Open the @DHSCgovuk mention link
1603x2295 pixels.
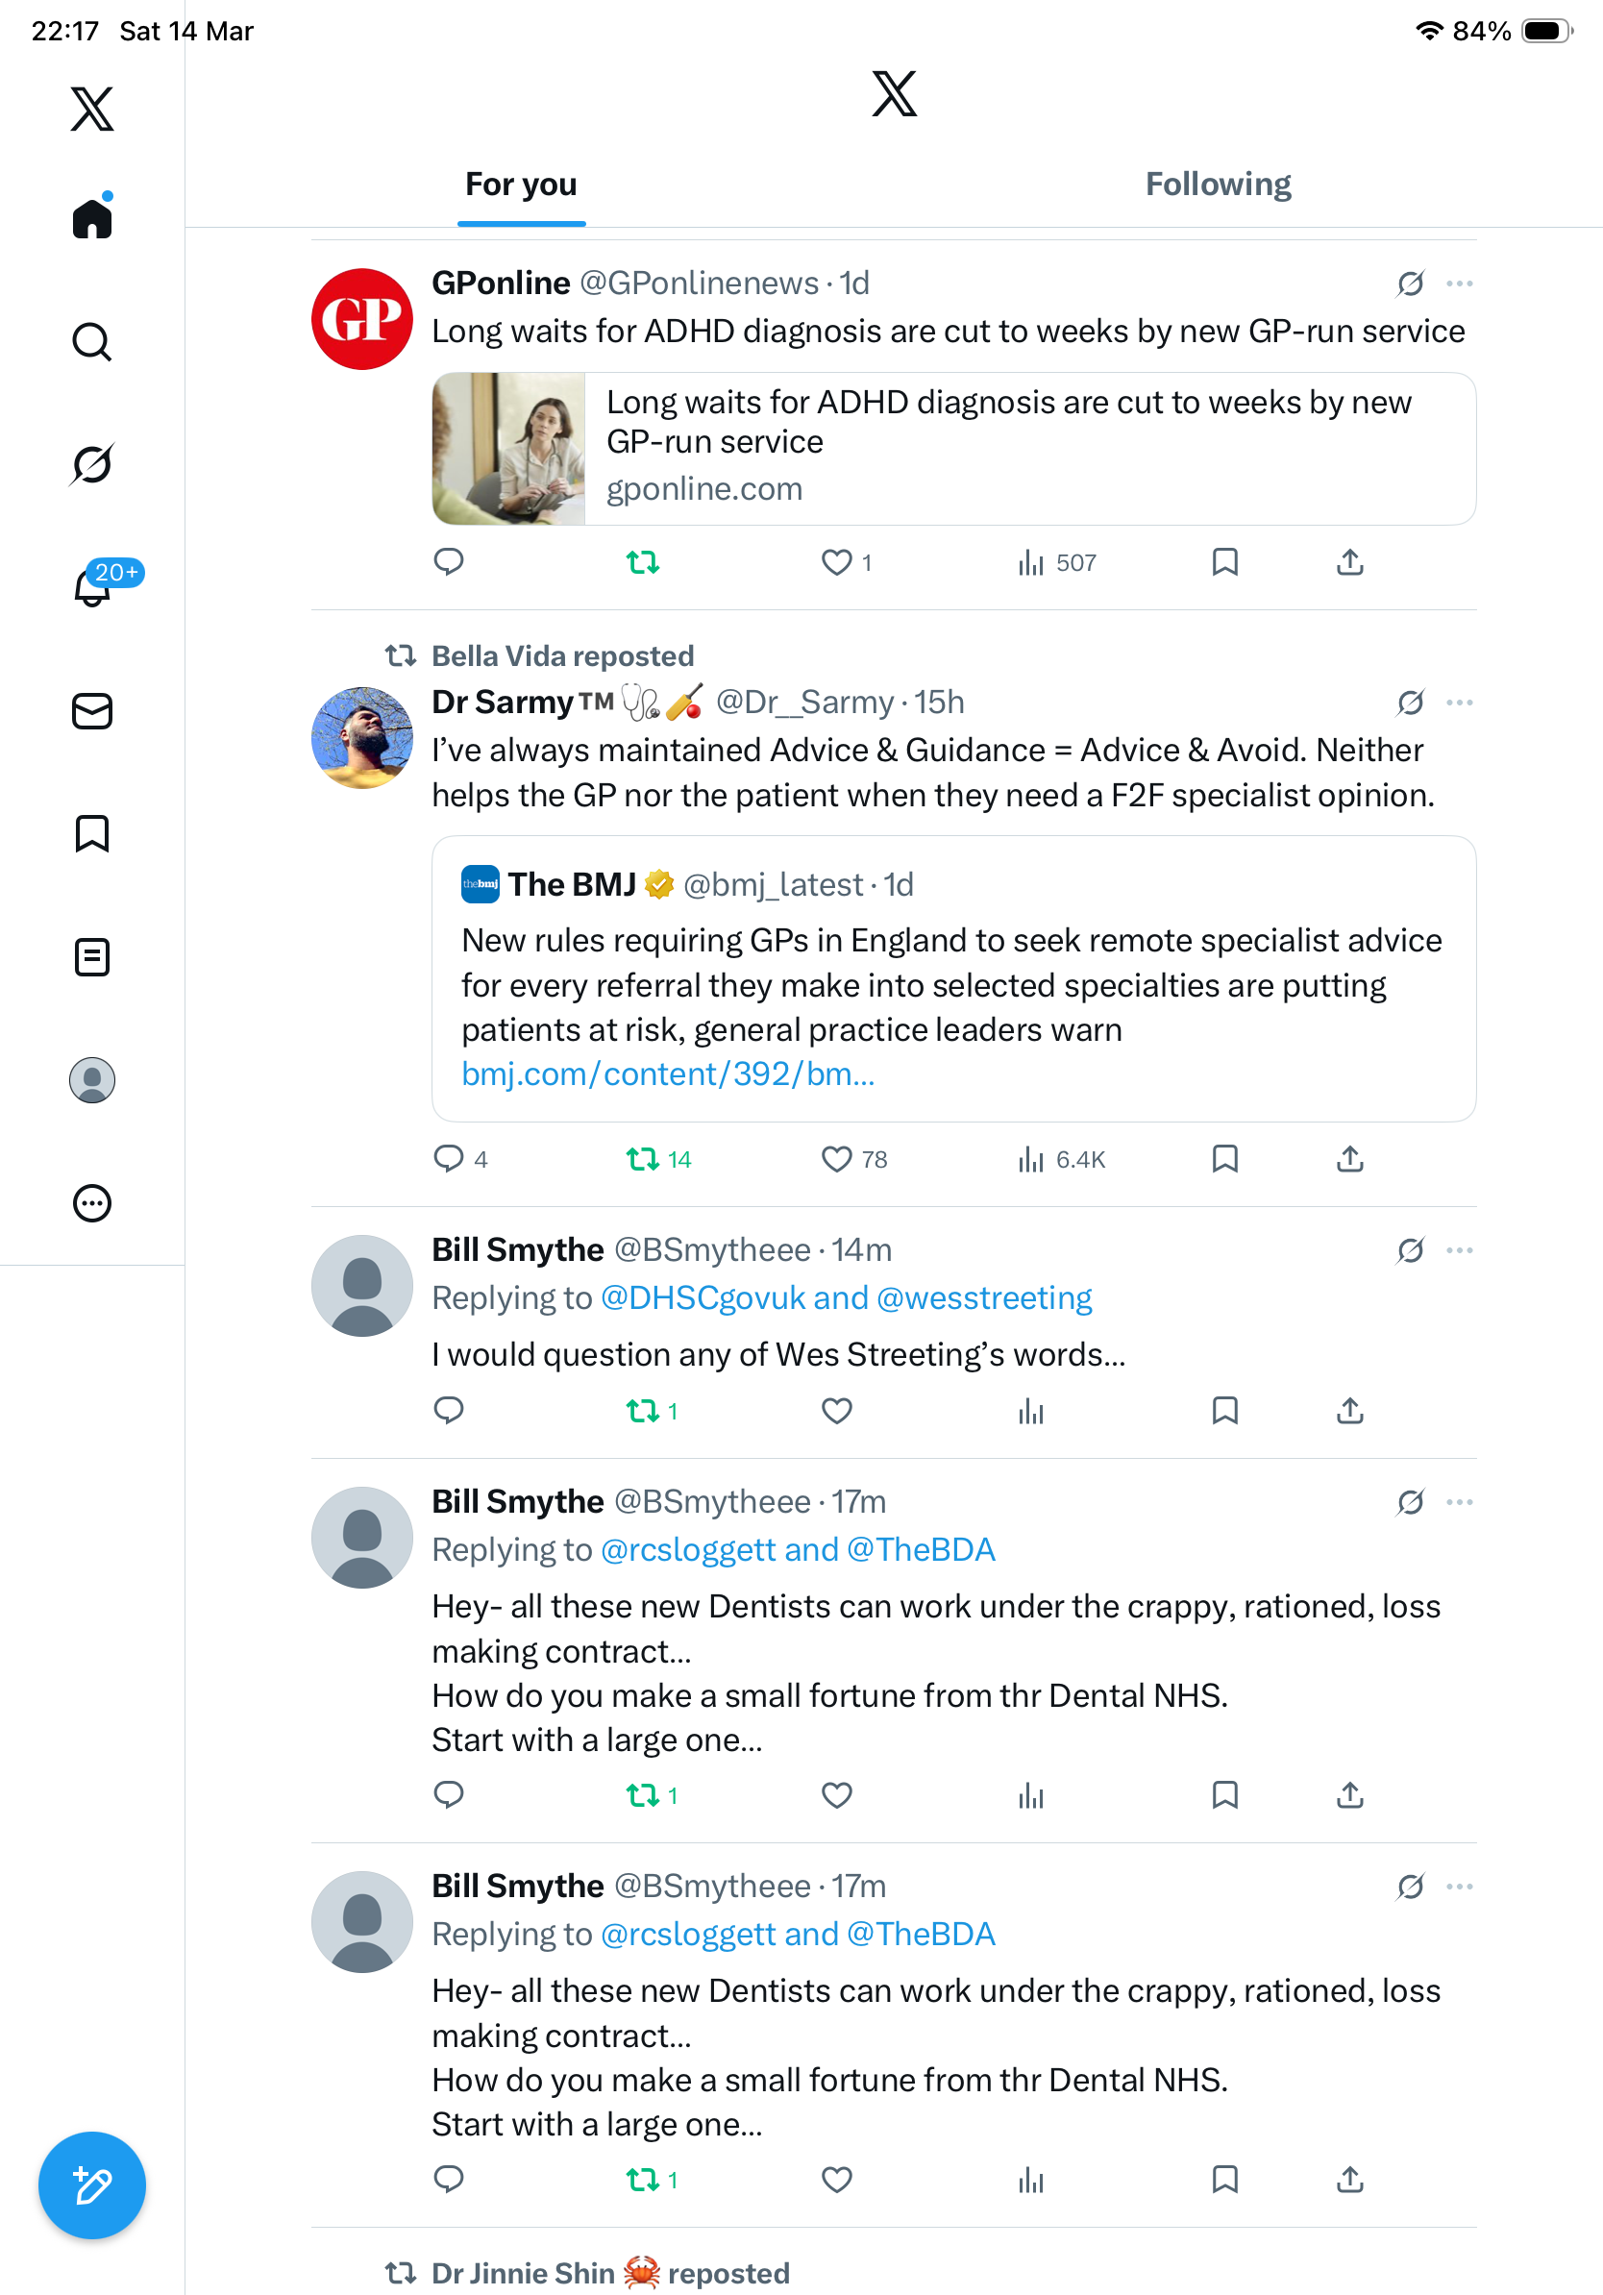(702, 1297)
